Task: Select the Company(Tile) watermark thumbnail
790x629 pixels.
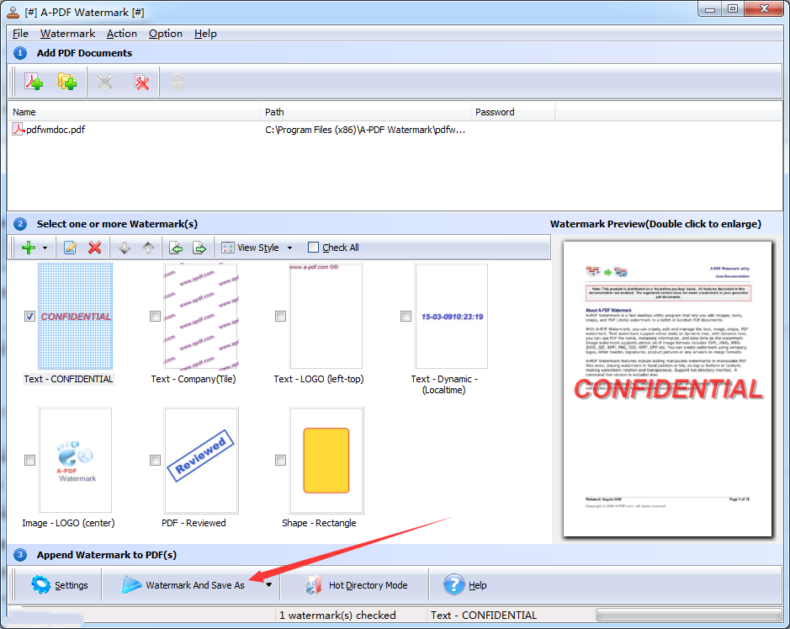Action: pyautogui.click(x=200, y=317)
